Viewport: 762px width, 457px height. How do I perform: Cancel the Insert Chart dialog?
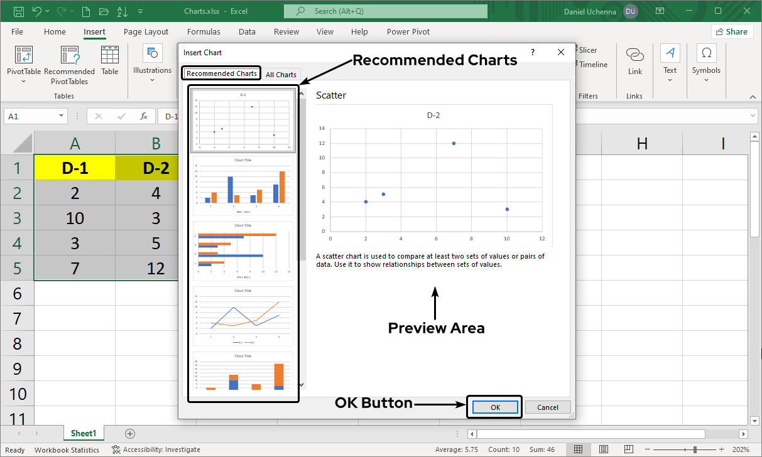pos(547,407)
